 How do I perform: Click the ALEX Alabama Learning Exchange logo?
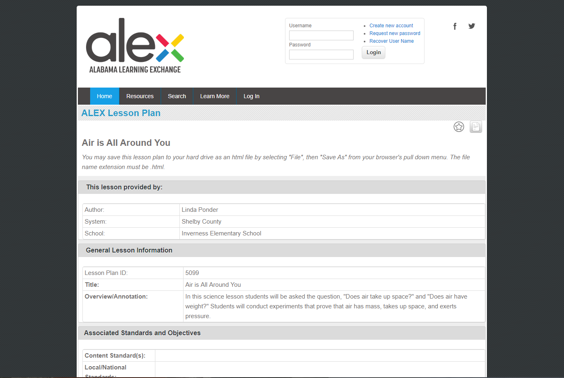click(x=135, y=46)
